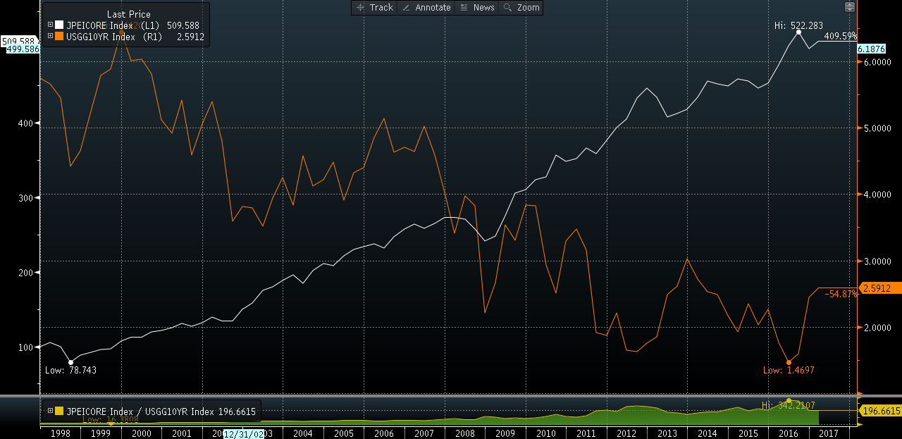Click the 409.59% change label
This screenshot has height=439, width=902.
(x=840, y=36)
